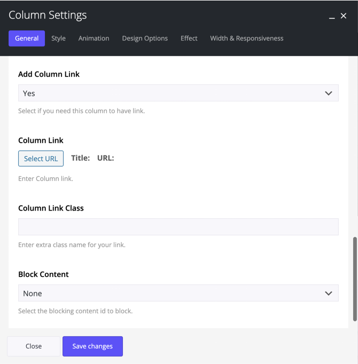The image size is (358, 364).
Task: Expand the Block Content dropdown showing None
Action: (x=178, y=293)
